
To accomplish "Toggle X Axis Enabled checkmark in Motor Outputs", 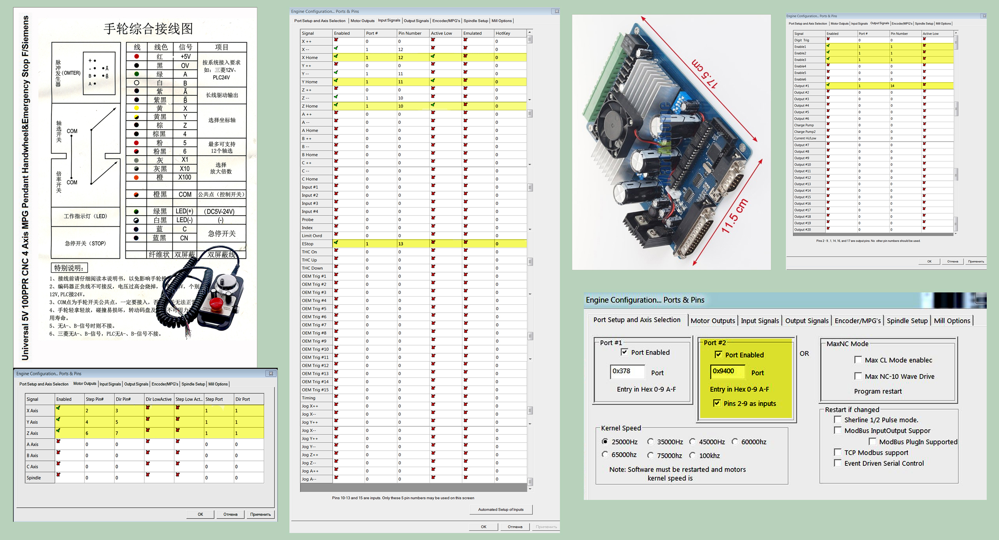I will pos(58,408).
